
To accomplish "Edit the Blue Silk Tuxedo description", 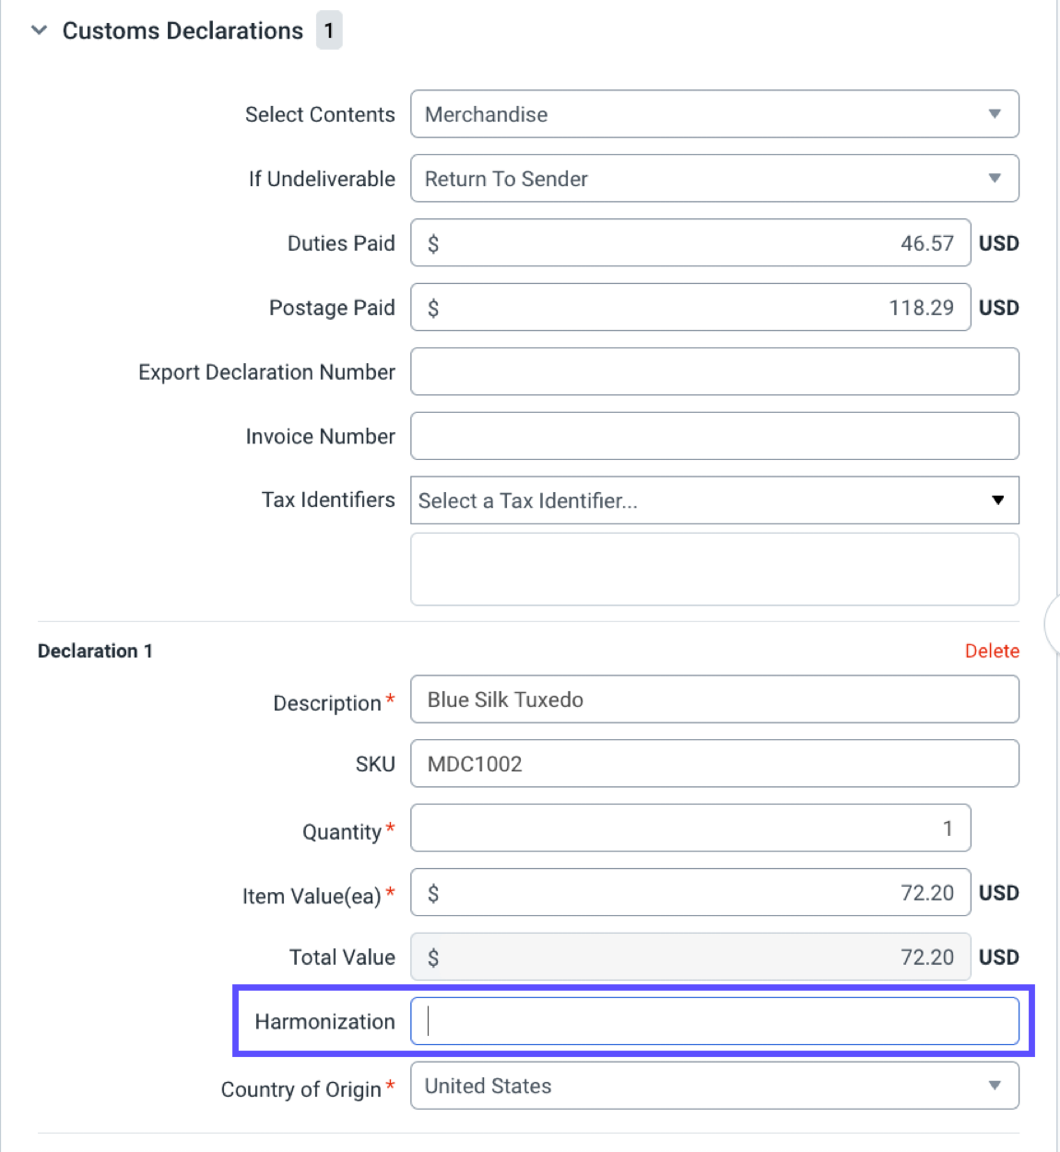I will click(x=714, y=699).
